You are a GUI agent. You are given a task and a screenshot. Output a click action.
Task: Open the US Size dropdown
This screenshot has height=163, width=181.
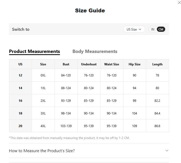click(134, 29)
